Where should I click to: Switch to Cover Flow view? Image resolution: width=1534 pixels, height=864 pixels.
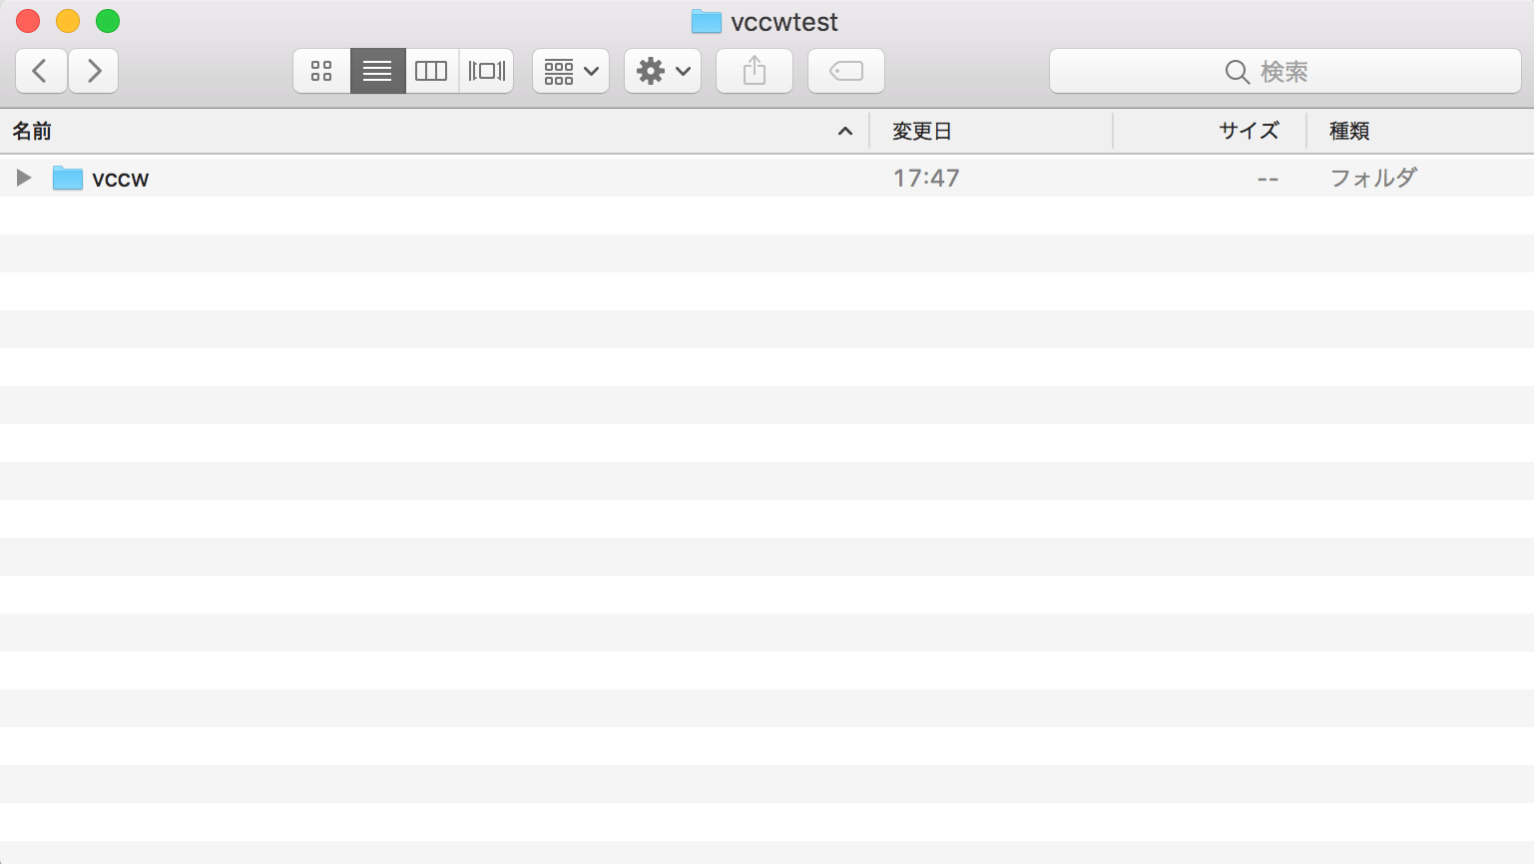coord(487,71)
